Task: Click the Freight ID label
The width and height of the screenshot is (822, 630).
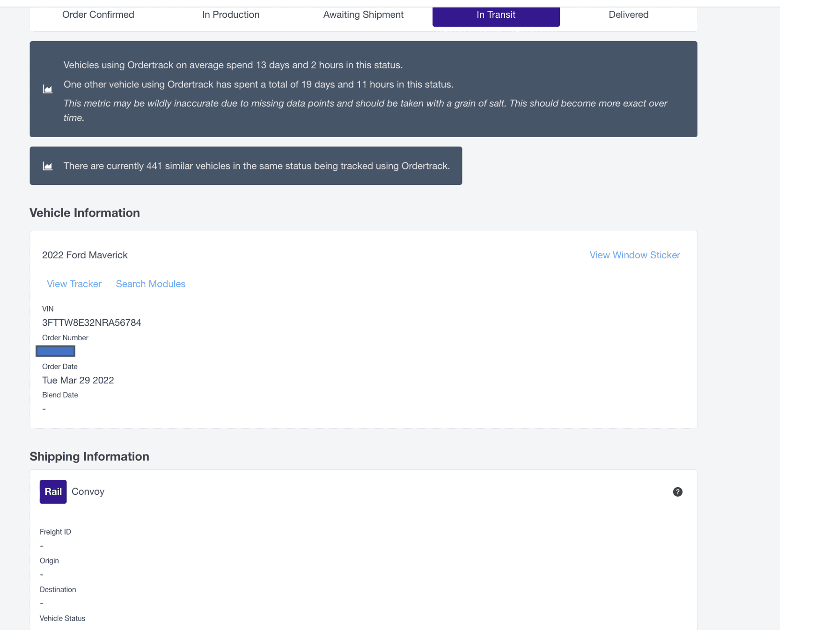Action: pyautogui.click(x=55, y=532)
